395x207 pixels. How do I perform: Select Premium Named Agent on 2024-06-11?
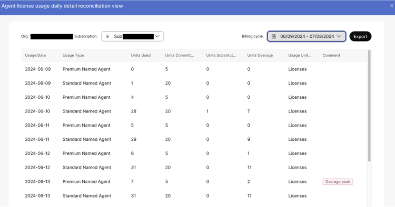pos(86,126)
